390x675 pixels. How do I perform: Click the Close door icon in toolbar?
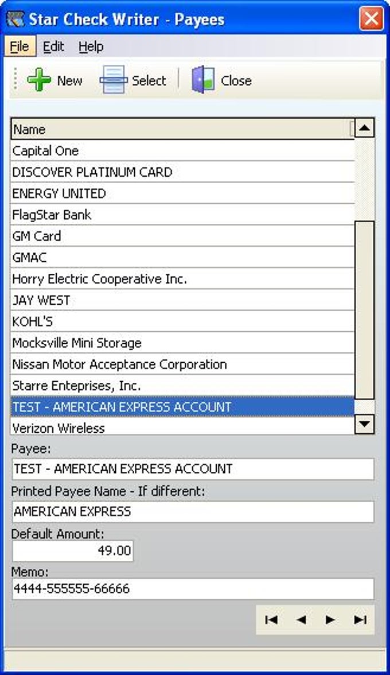coord(203,80)
